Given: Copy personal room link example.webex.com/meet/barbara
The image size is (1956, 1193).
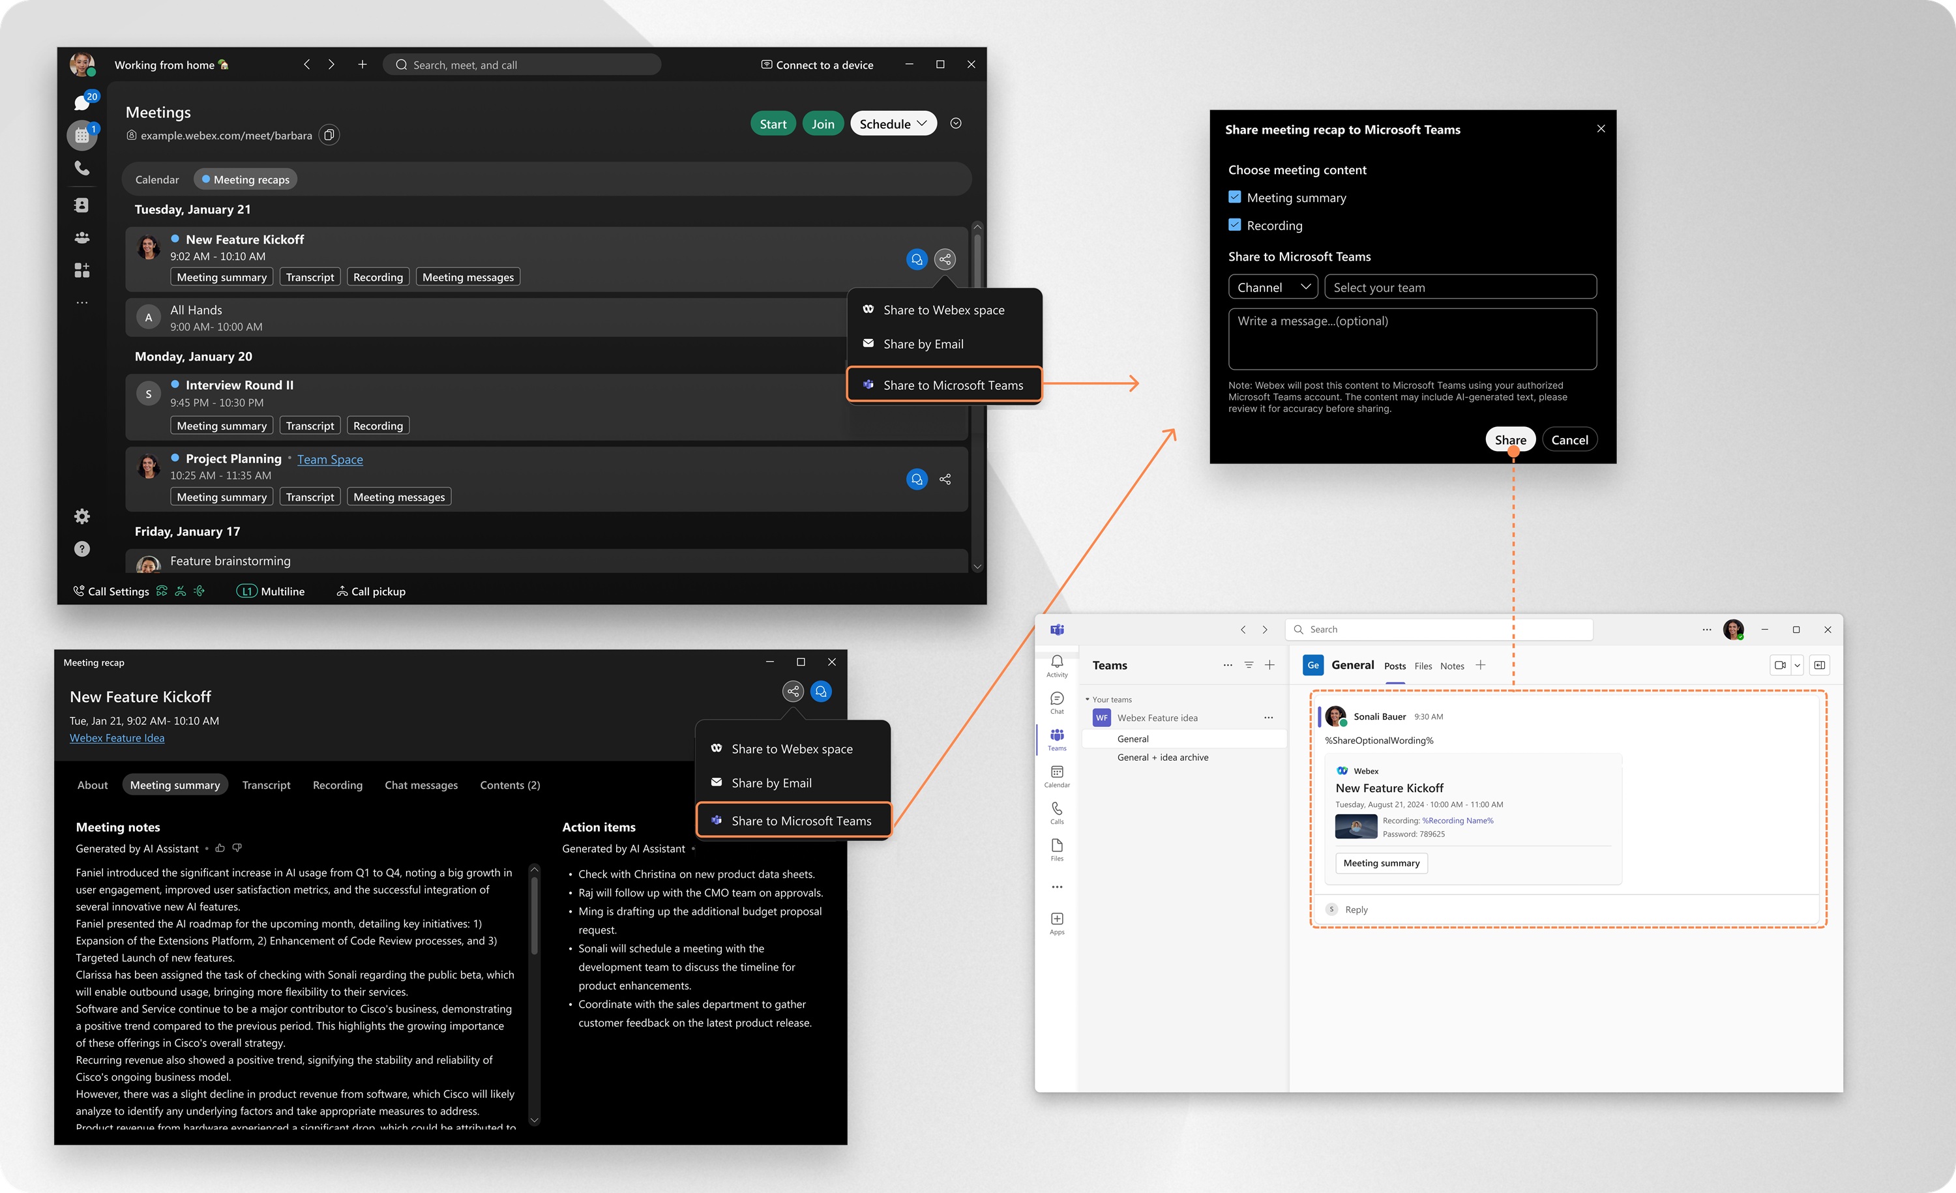Looking at the screenshot, I should tap(329, 136).
